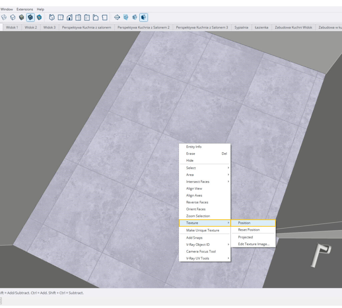This screenshot has width=342, height=308.
Task: Enable Shaded face style
Action: pos(22,17)
